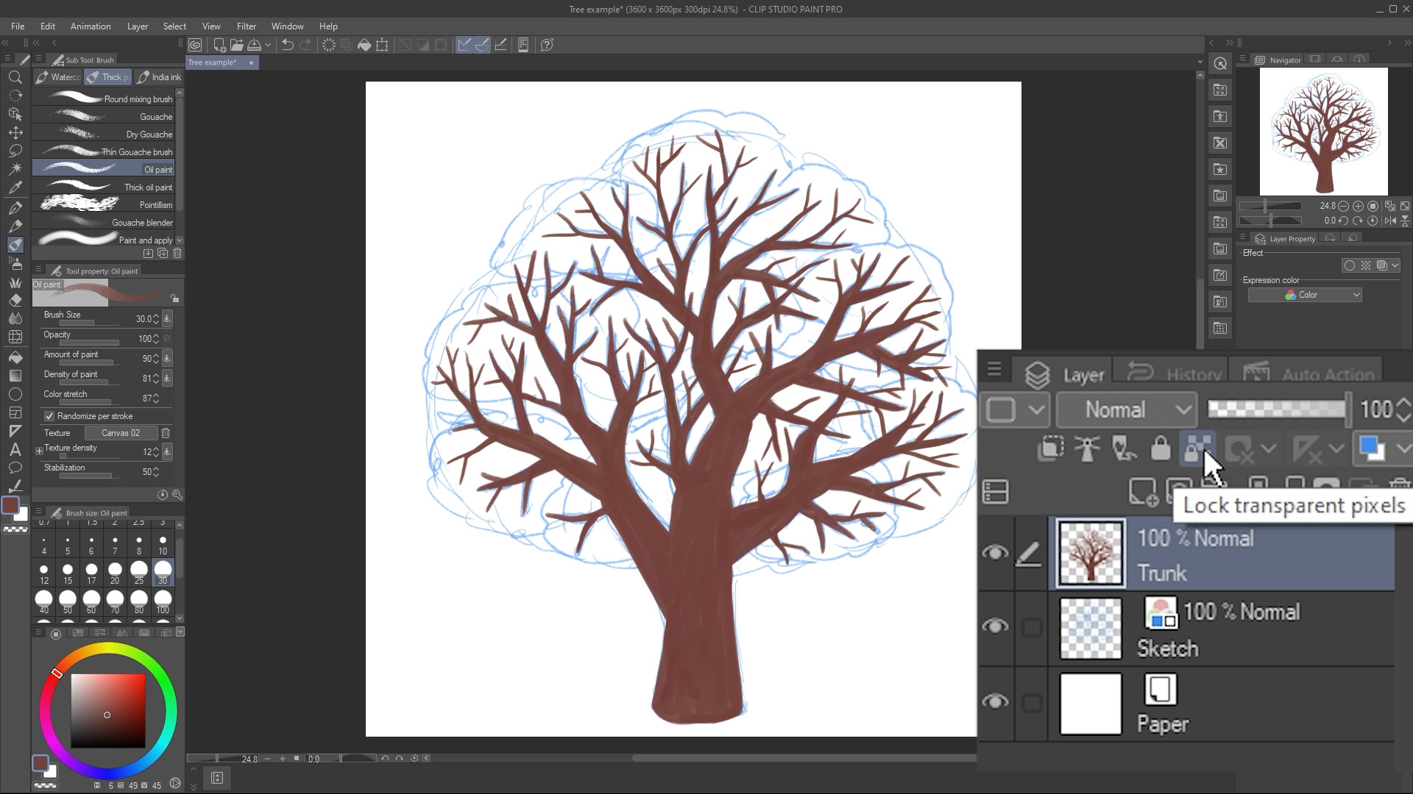Screen dimensions: 1413x794
Task: Click the New raster layer icon
Action: point(1142,491)
